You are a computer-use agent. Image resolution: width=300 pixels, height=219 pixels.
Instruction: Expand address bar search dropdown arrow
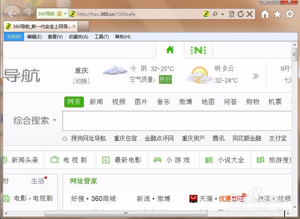pyautogui.click(x=223, y=14)
